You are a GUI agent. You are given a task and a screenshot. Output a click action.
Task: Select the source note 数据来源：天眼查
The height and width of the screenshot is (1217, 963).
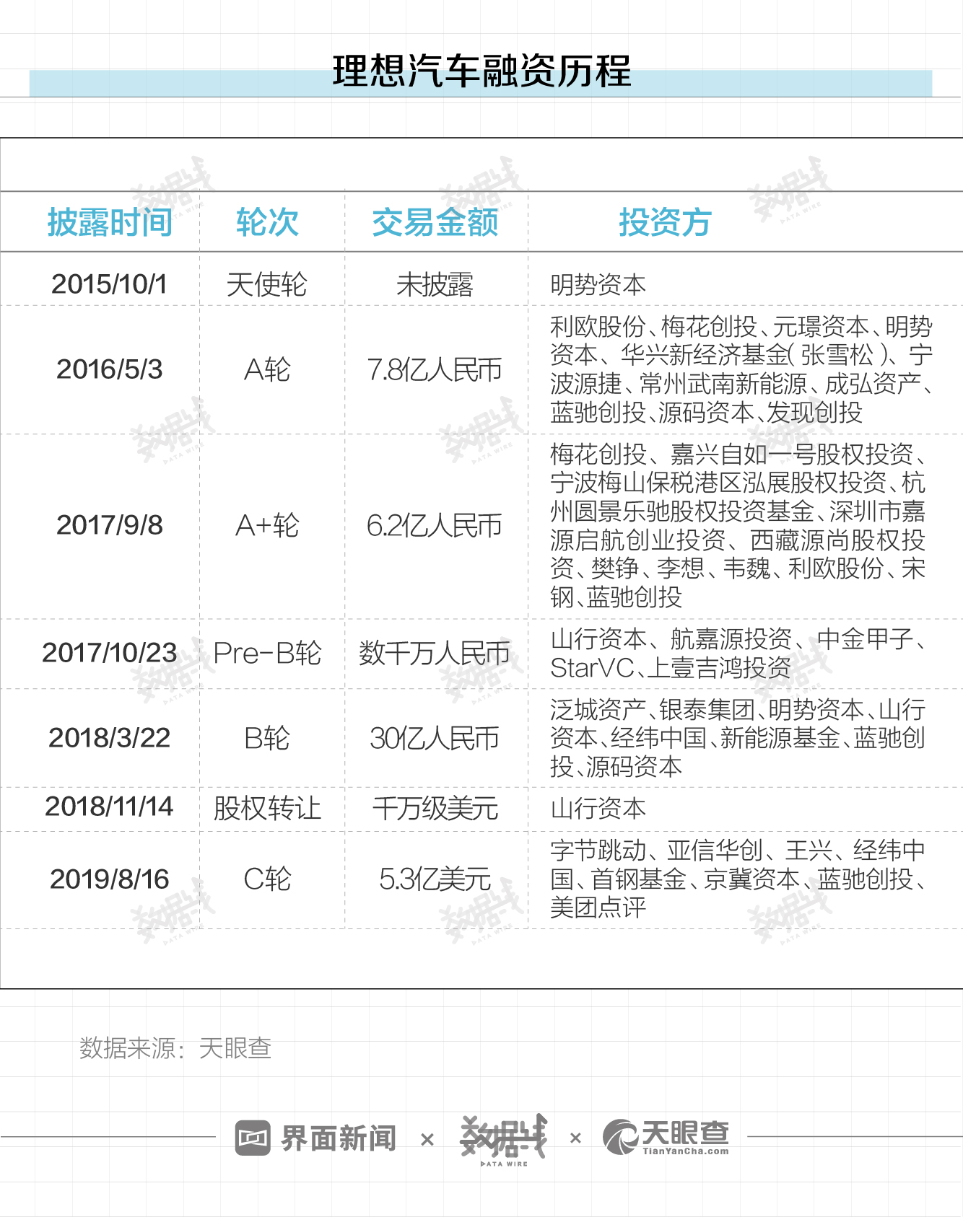(175, 1048)
